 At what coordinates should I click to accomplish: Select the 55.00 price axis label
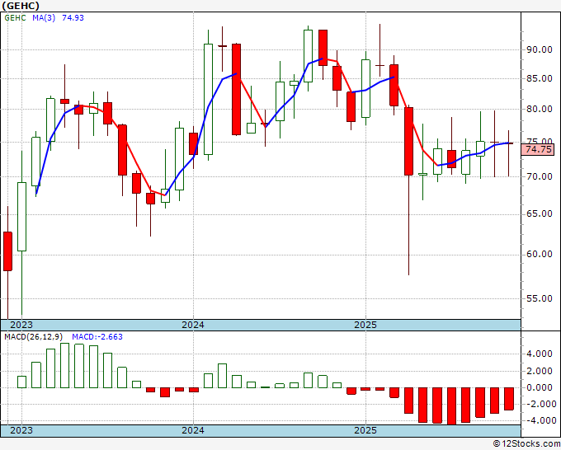[540, 298]
